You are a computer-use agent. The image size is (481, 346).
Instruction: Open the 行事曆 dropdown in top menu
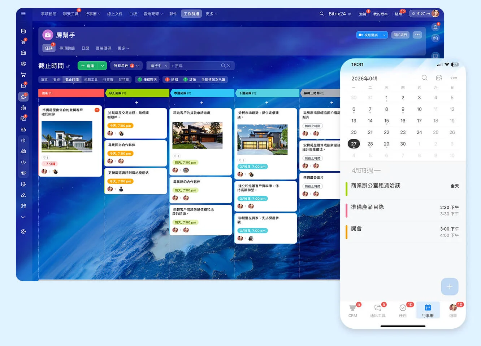(x=93, y=14)
